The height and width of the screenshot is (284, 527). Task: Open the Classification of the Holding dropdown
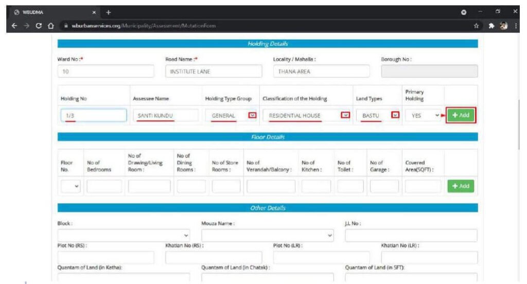(306, 115)
